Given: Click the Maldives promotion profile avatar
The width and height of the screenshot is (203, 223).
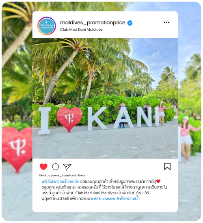Looking at the screenshot, I should 47,26.
